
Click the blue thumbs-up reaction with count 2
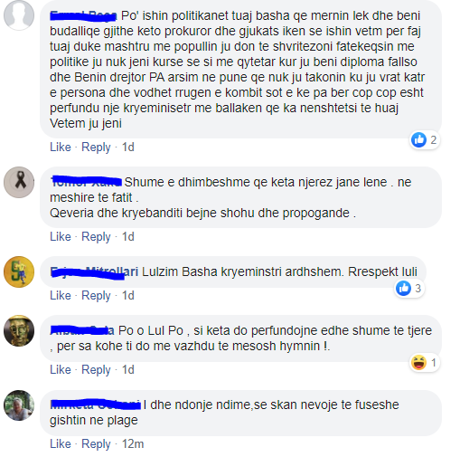click(x=425, y=140)
